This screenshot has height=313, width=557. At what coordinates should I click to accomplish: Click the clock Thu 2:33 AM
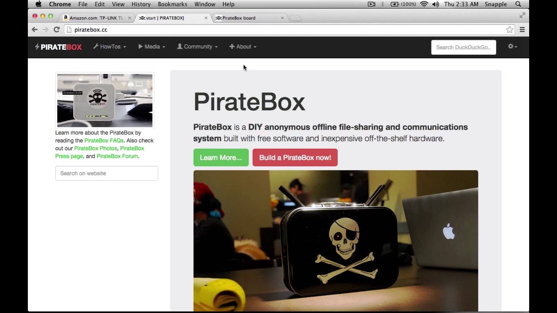(461, 4)
